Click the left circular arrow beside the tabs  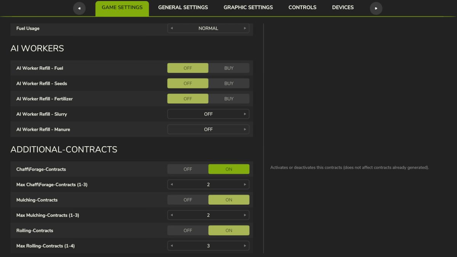[x=80, y=8]
